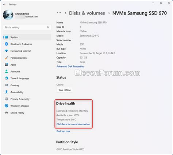Screen dimensions: 173x155
Task: Select the Network & internet Wi-Fi icon
Action: click(7, 51)
